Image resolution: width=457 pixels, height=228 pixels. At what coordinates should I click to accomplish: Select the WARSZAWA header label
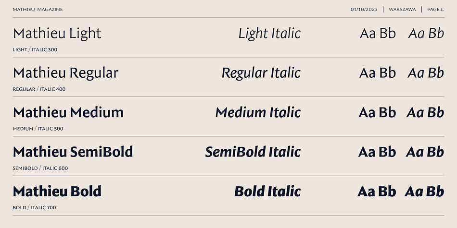pyautogui.click(x=402, y=9)
